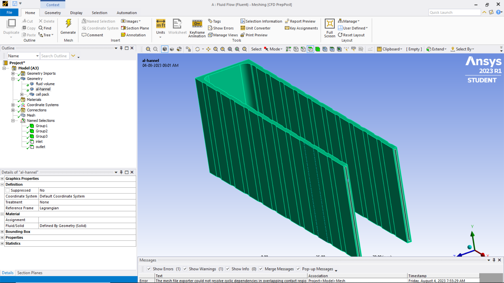
Task: Expand the cell pack tree node
Action: pos(22,94)
